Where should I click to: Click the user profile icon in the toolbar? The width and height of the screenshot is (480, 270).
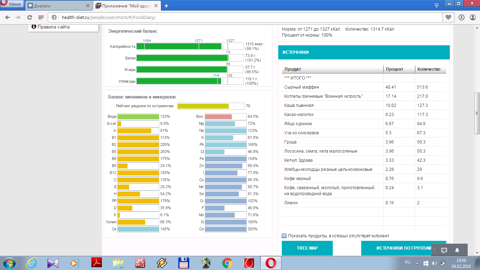473,17
